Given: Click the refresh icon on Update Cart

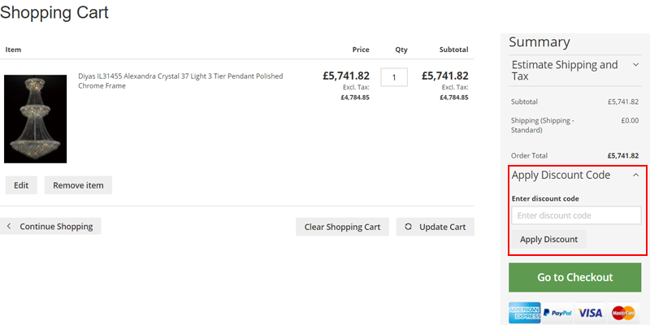Looking at the screenshot, I should [x=408, y=227].
